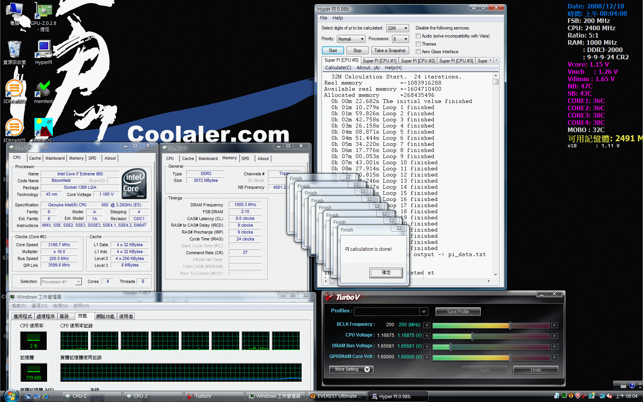This screenshot has width=643, height=402.
Task: Click the DRAM Bus Voltage slider handle
Action: coord(450,347)
